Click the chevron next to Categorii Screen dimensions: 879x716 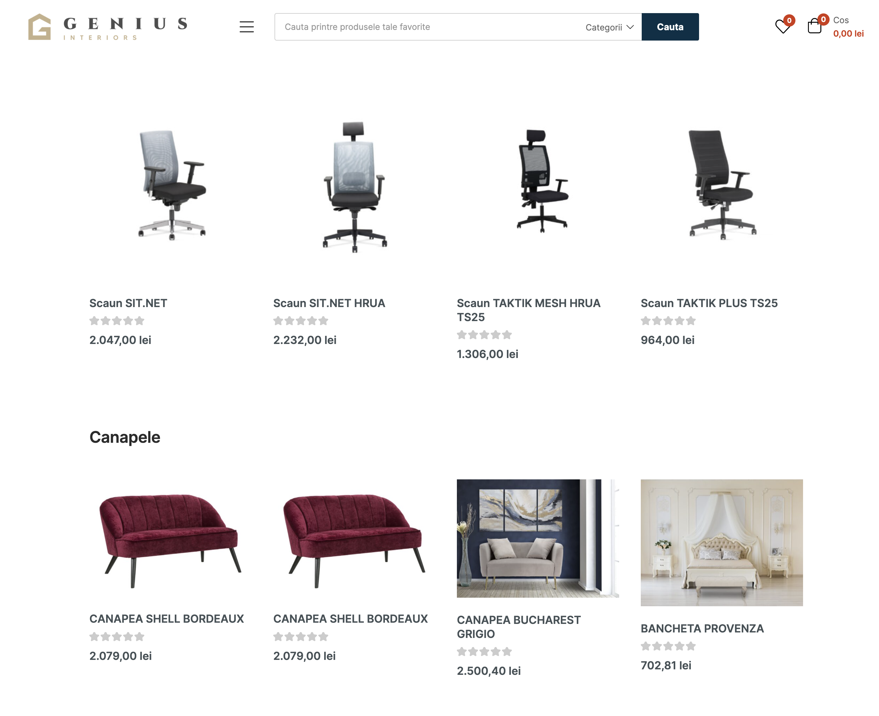[x=630, y=27]
